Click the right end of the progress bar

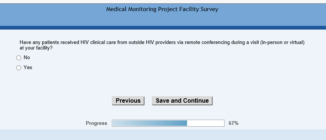click(223, 123)
